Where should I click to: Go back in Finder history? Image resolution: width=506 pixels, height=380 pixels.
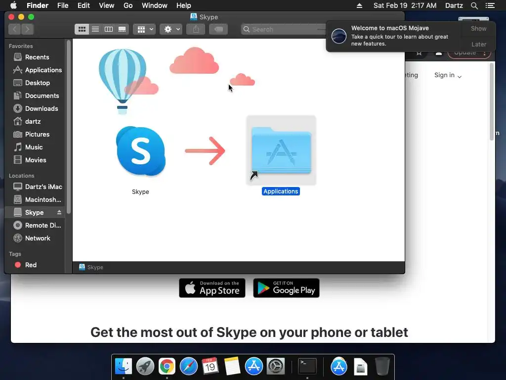pyautogui.click(x=14, y=29)
